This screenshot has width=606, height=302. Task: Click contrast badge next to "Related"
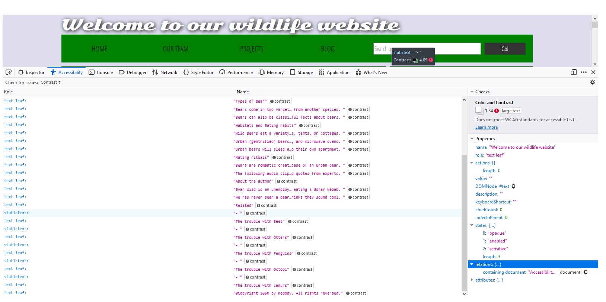pyautogui.click(x=267, y=205)
